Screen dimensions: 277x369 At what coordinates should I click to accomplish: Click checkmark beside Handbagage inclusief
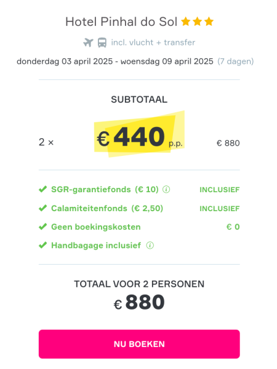pyautogui.click(x=42, y=245)
